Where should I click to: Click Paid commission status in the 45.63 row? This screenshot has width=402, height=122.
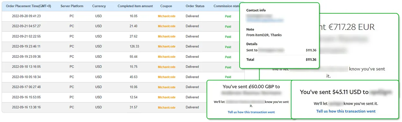[x=228, y=77]
